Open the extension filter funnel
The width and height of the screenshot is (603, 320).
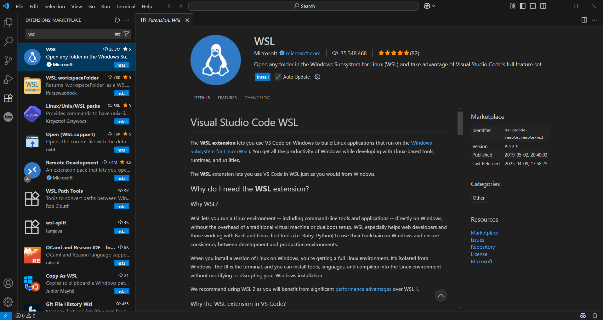(x=126, y=34)
